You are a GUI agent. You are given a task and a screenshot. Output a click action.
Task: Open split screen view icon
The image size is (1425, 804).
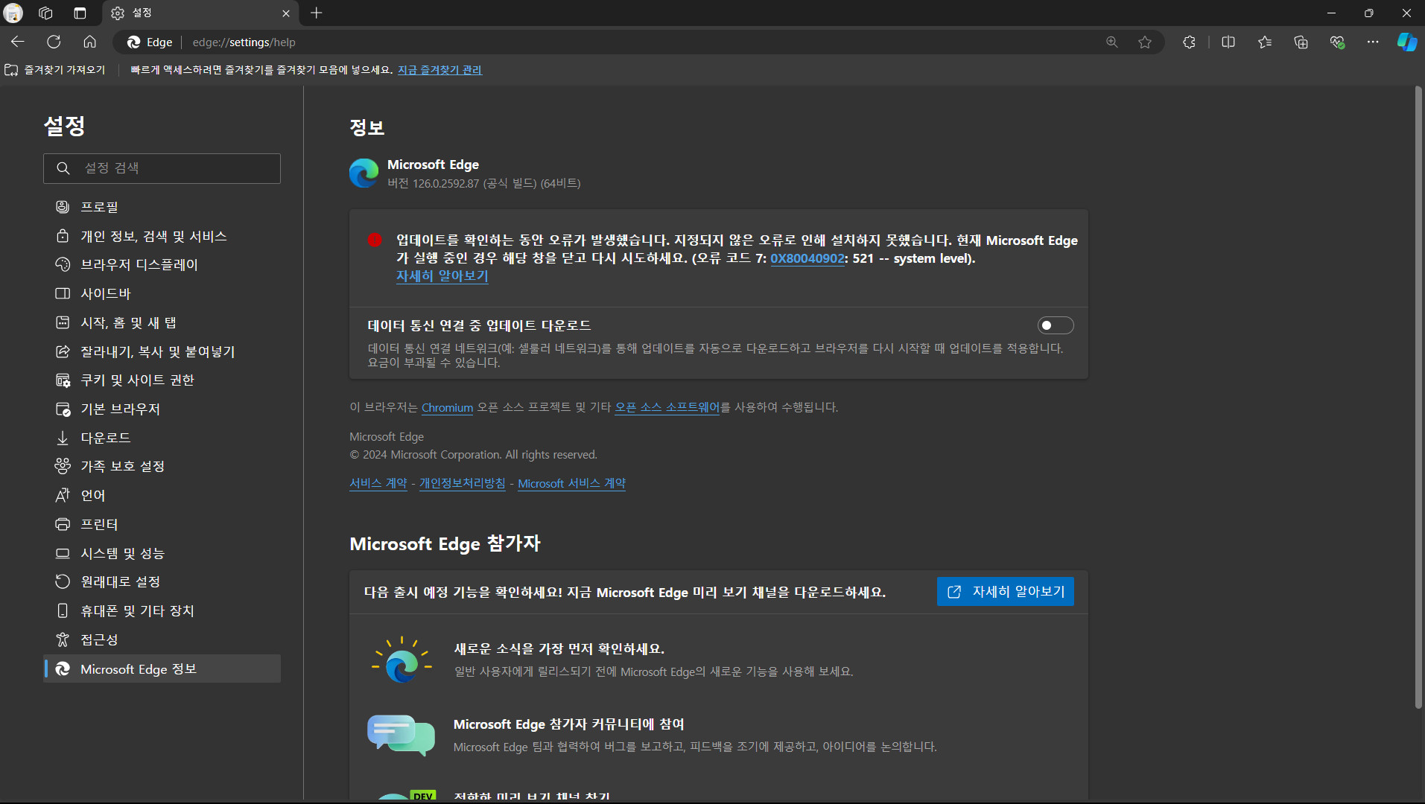tap(1228, 42)
